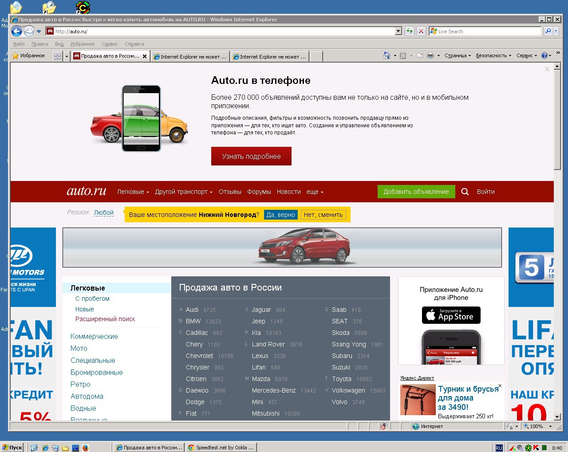Click Войти login link
The width and height of the screenshot is (568, 452).
point(485,192)
